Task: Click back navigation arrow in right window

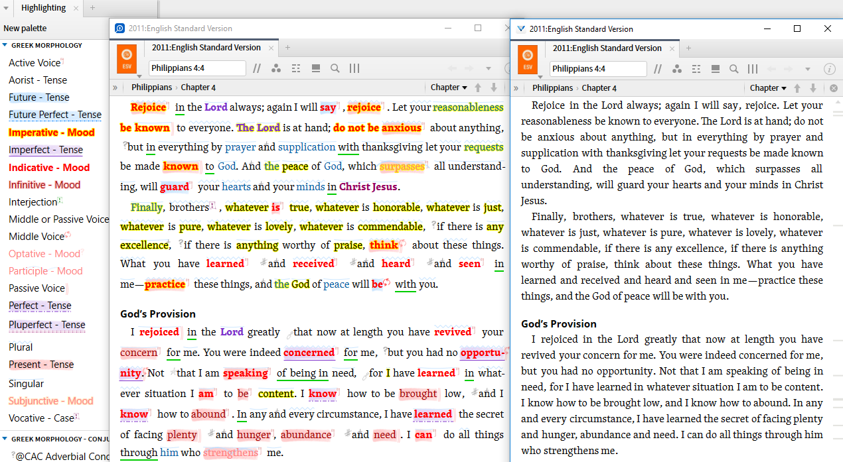Action: pos(772,69)
